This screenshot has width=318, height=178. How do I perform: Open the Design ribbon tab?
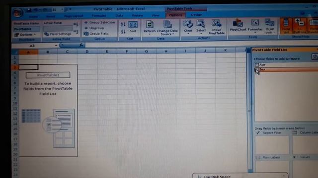[197, 15]
